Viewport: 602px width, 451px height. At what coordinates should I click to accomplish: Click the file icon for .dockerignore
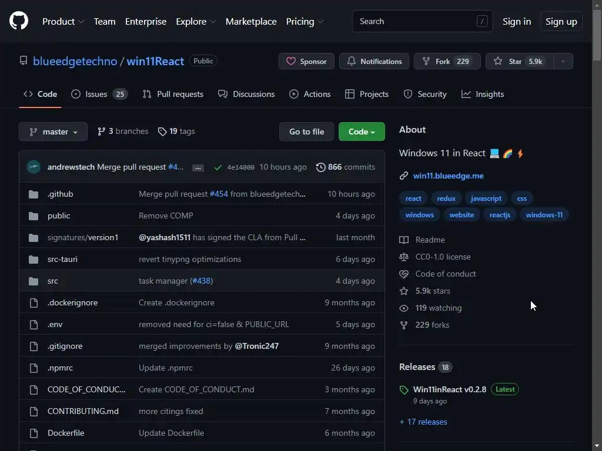tap(34, 303)
